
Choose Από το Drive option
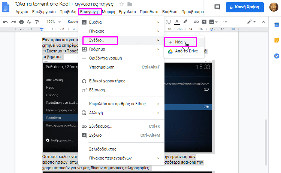[184, 51]
